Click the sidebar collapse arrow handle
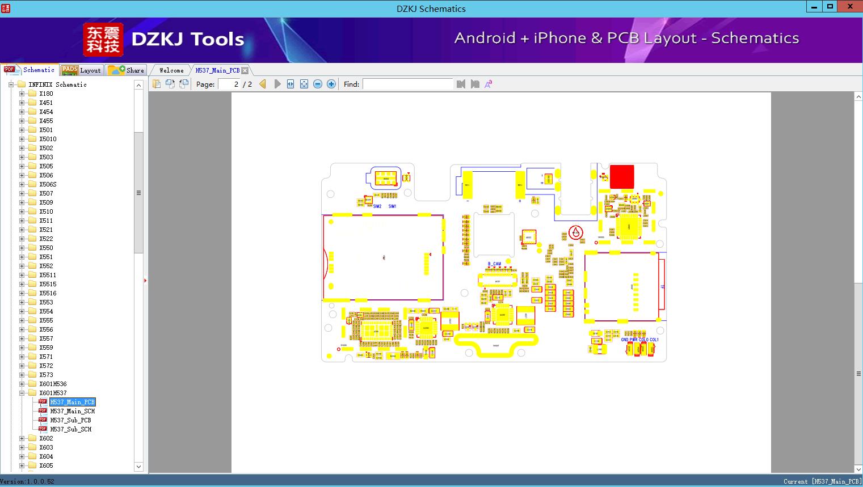The width and height of the screenshot is (863, 487). (145, 281)
